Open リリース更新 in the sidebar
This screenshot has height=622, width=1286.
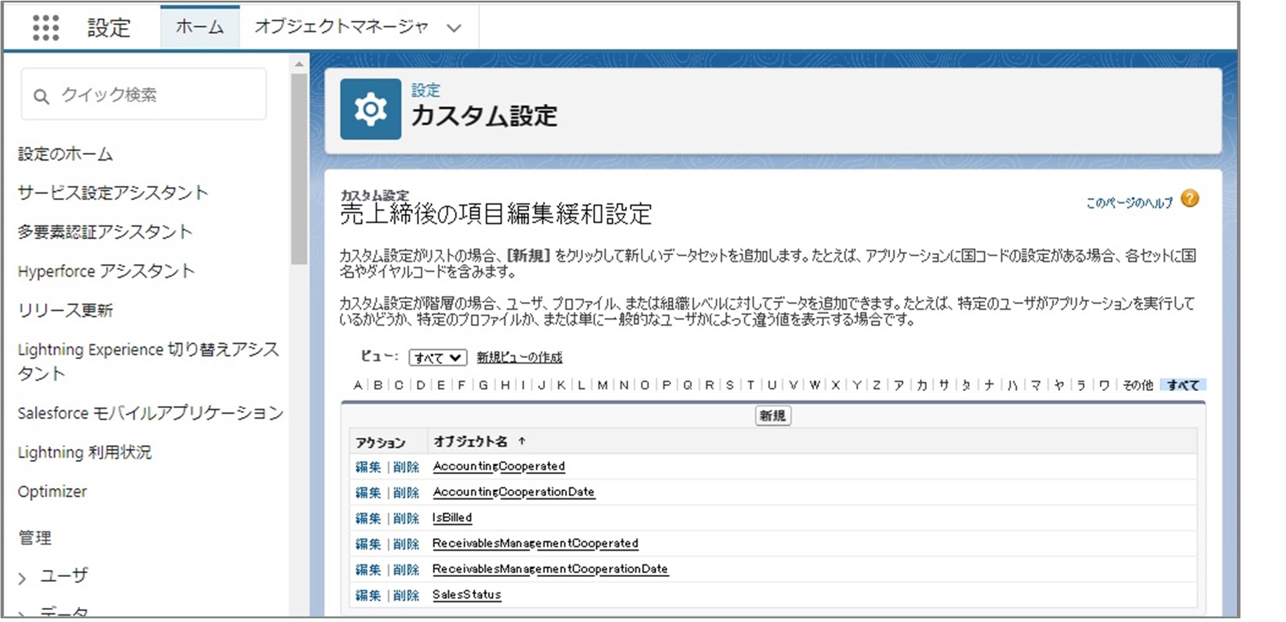tap(65, 310)
